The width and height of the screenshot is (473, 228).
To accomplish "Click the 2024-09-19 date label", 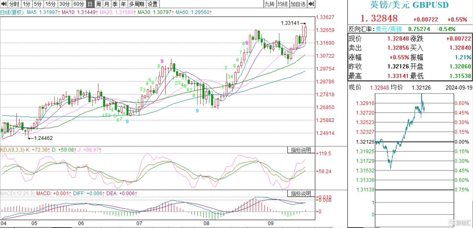I will 459,88.
